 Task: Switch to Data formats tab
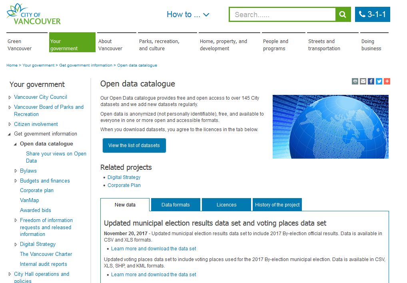tap(176, 204)
